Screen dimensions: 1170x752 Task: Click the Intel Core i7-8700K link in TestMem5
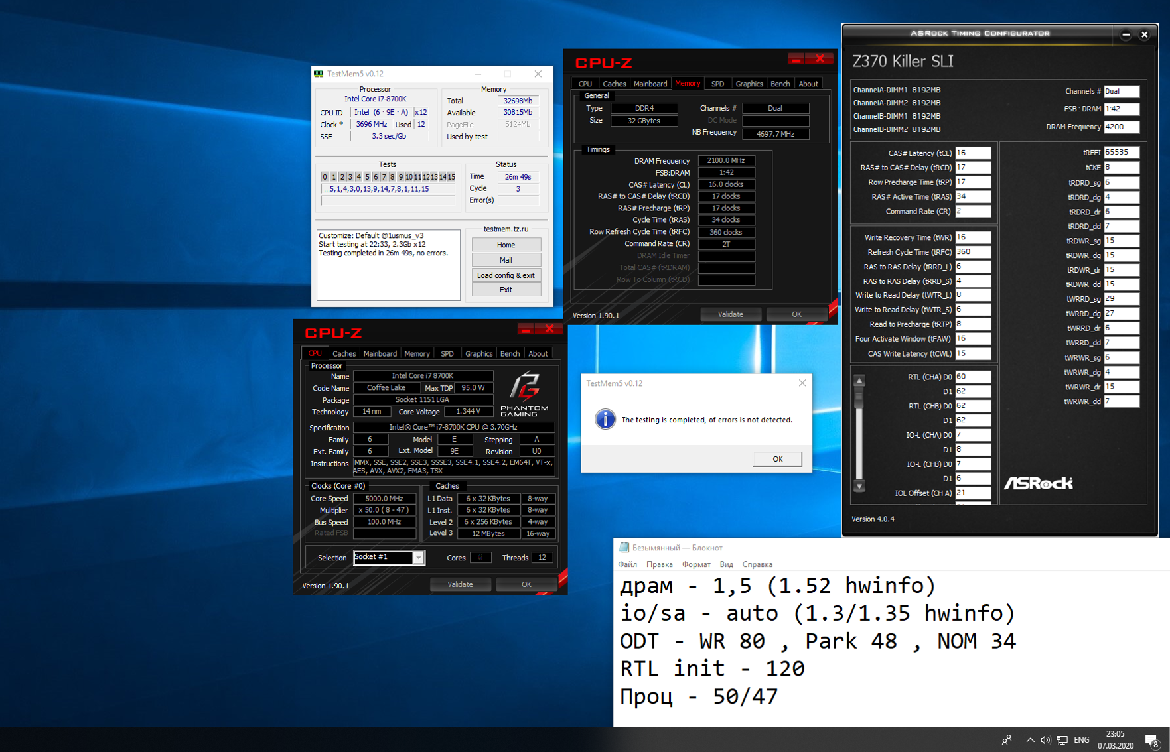tap(375, 99)
